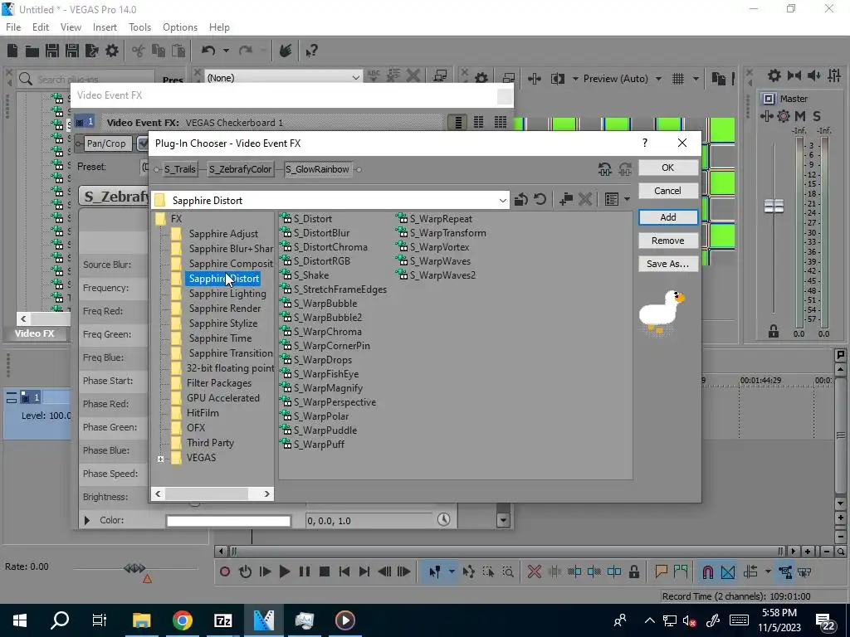Select S_ZebrafyColor in plug-in chain
Viewport: 850px width, 637px height.
(240, 169)
